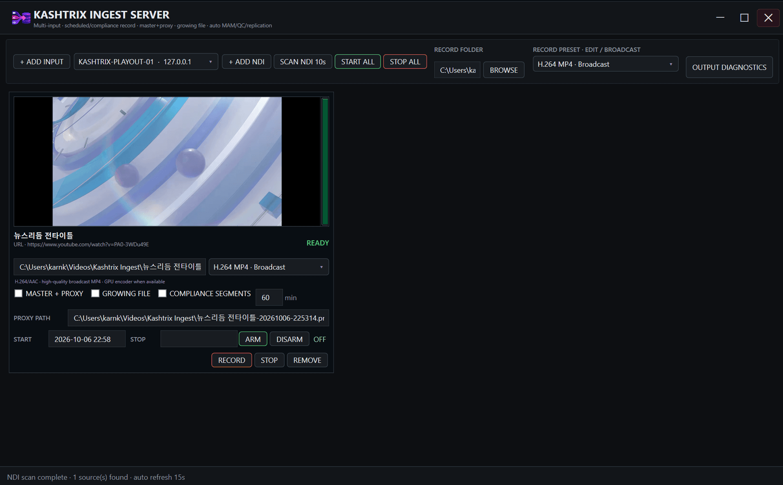Screen dimensions: 783x485
Task: Click SCAN NDI 10s button
Action: point(303,62)
